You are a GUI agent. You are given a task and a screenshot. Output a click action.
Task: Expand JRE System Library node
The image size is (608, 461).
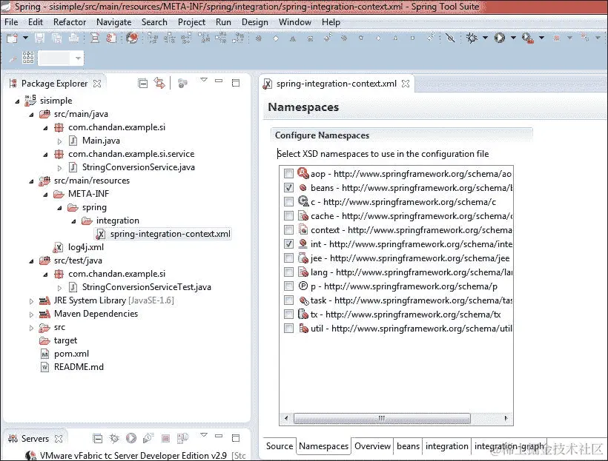[31, 301]
